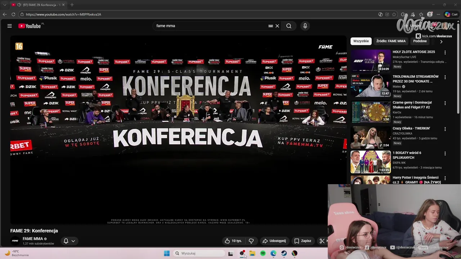This screenshot has height=259, width=461.
Task: Open OBS Studio from the taskbar
Action: [x=242, y=253]
